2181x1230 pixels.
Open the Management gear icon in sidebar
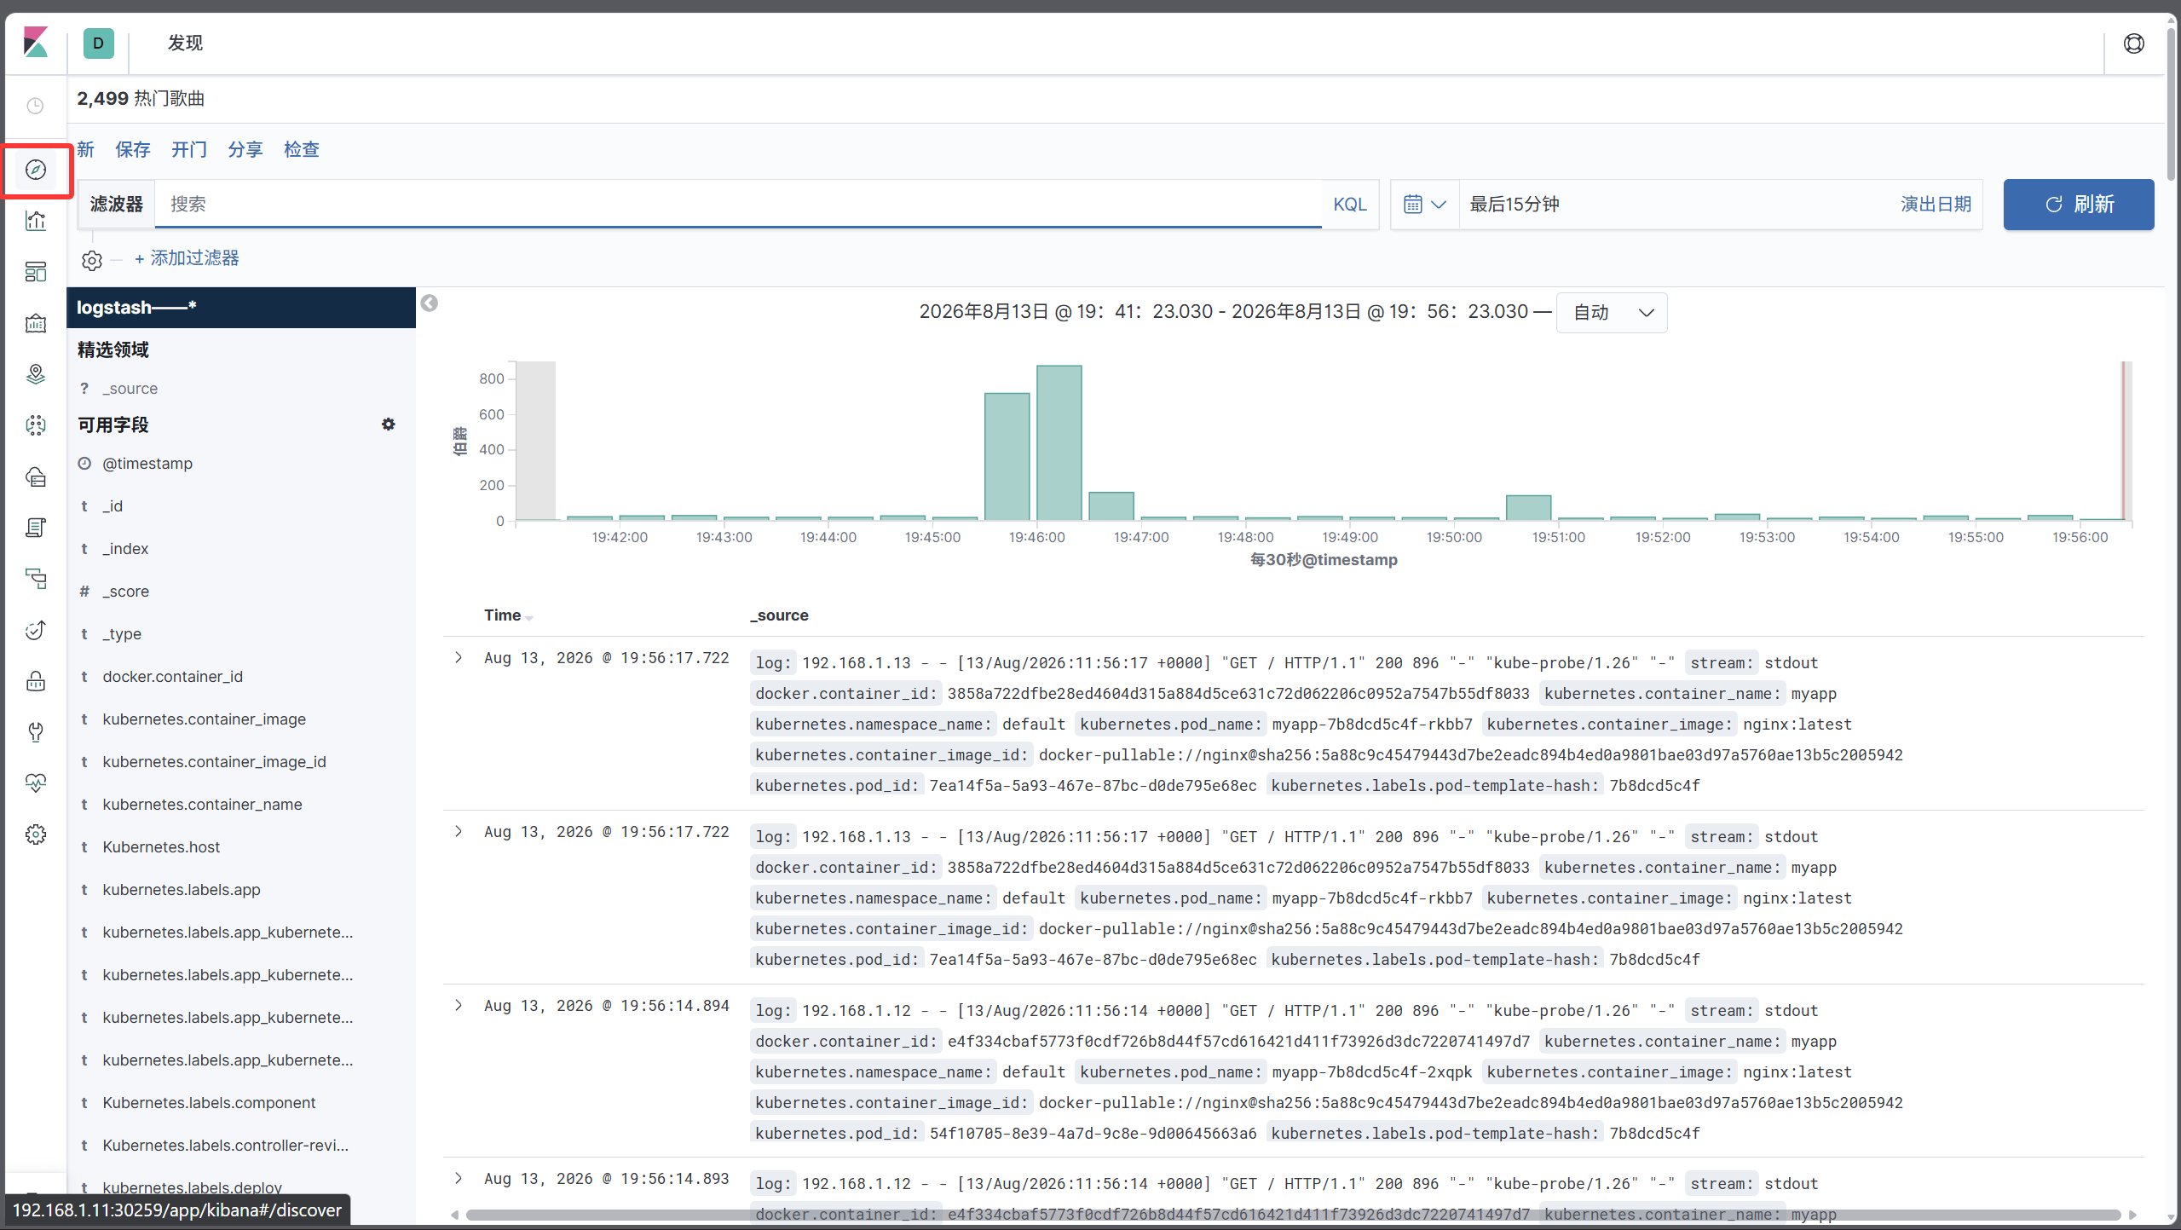coord(36,834)
